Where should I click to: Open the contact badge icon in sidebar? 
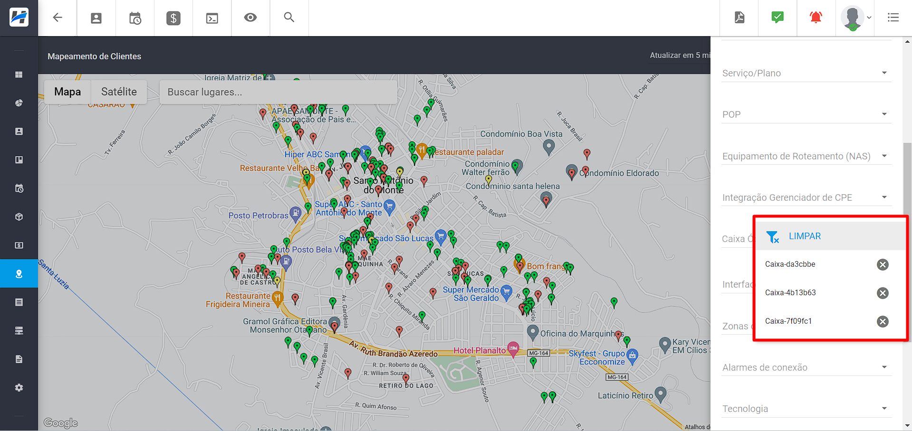19,131
